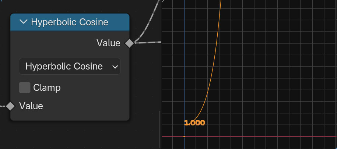The image size is (337, 149).
Task: Collapse the Hyperbolic Cosine node chevron
Action: pos(24,22)
